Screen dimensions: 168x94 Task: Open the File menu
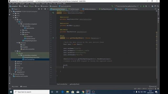[10, 3]
